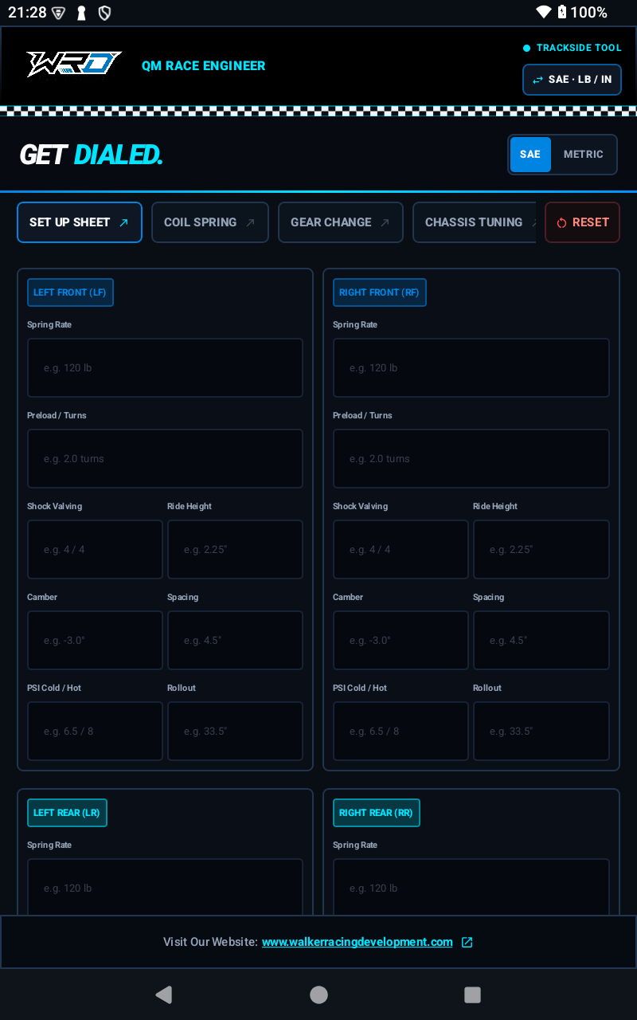This screenshot has width=637, height=1020.
Task: Tap the Right Front Rollout field
Action: click(541, 732)
